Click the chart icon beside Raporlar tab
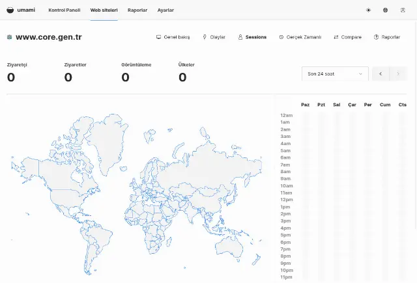This screenshot has width=417, height=283. 376,37
